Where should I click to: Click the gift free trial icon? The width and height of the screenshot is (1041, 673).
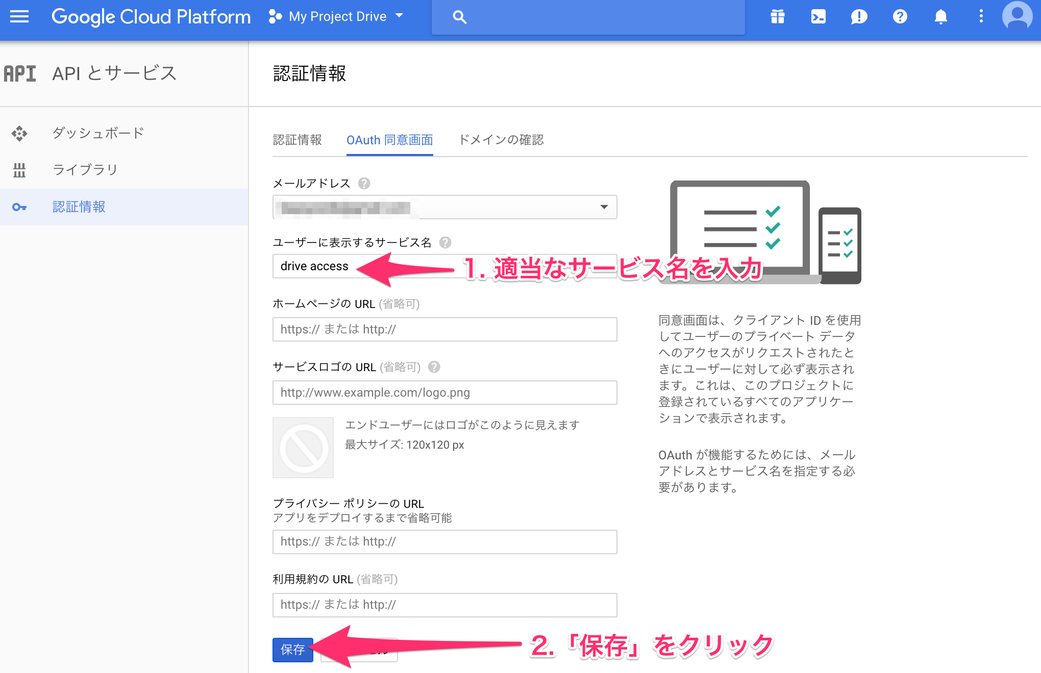pos(777,17)
